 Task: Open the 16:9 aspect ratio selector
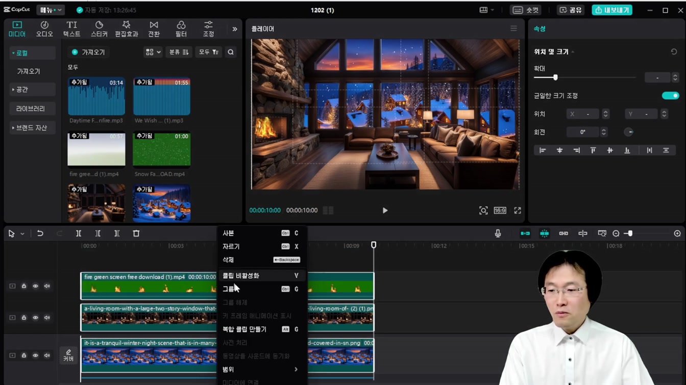500,210
